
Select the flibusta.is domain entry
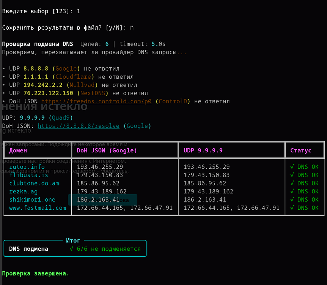pyautogui.click(x=28, y=175)
